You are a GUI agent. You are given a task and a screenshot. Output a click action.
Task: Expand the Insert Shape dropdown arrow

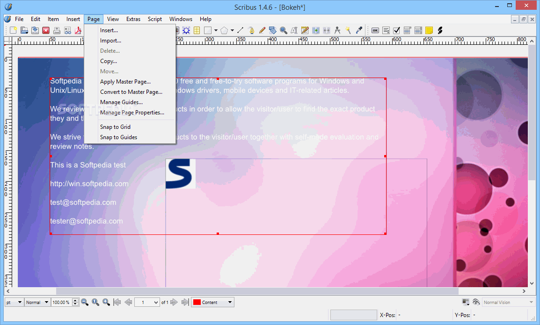click(216, 30)
